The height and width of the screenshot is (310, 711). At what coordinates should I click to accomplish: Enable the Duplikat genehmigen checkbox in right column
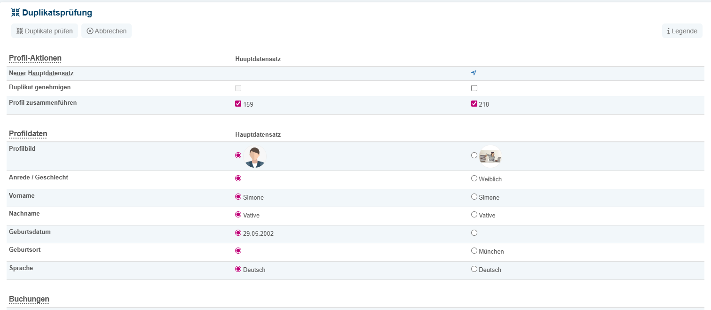point(474,88)
